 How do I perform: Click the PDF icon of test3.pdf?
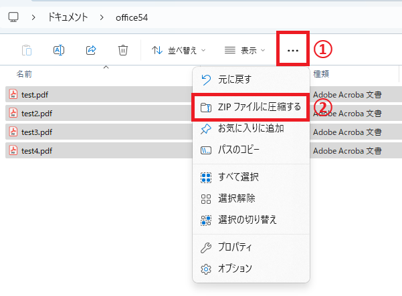pyautogui.click(x=13, y=132)
